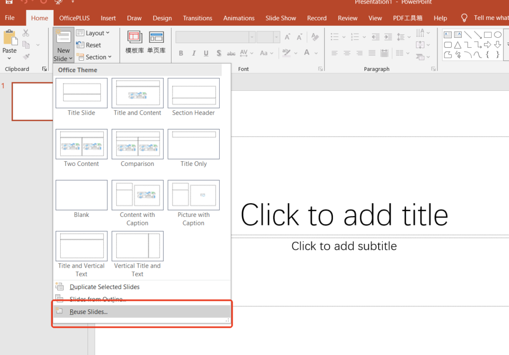This screenshot has width=509, height=355.
Task: Click the Reset slide icon
Action: pos(80,45)
